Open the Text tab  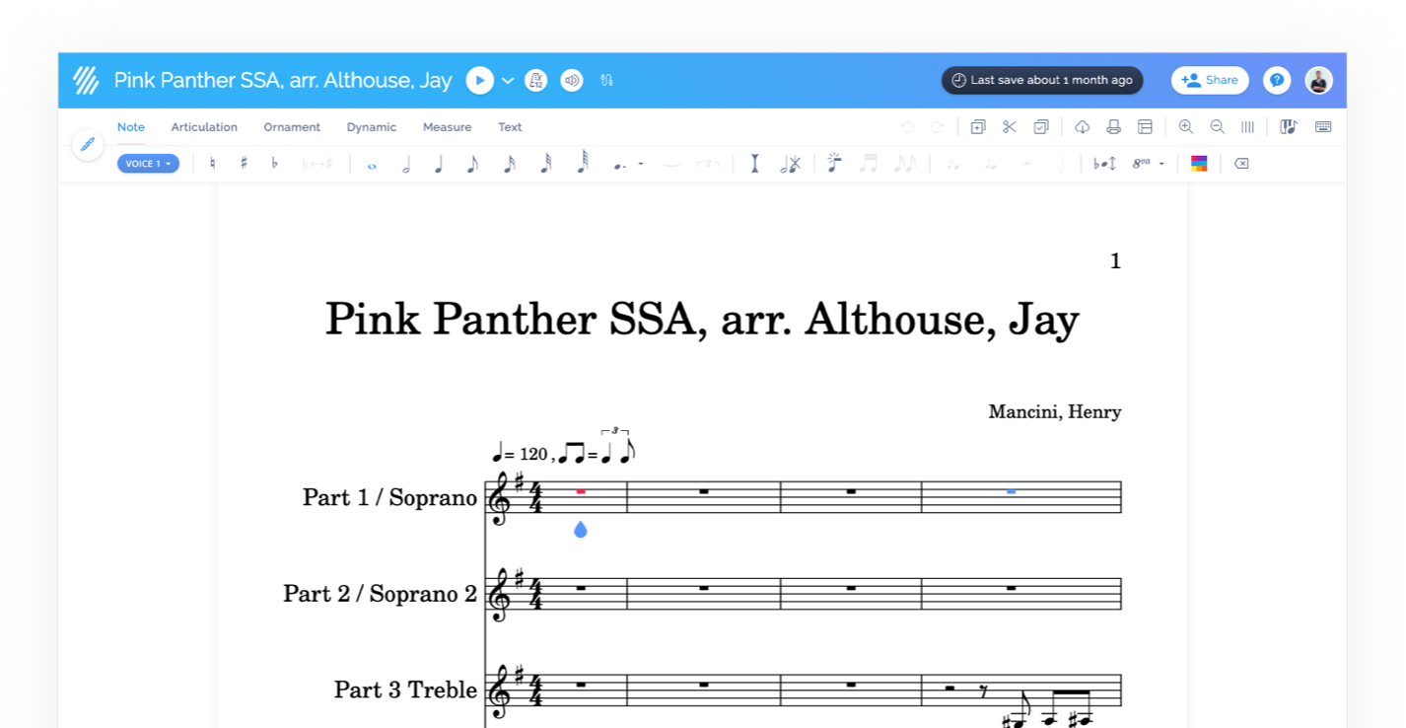coord(510,127)
